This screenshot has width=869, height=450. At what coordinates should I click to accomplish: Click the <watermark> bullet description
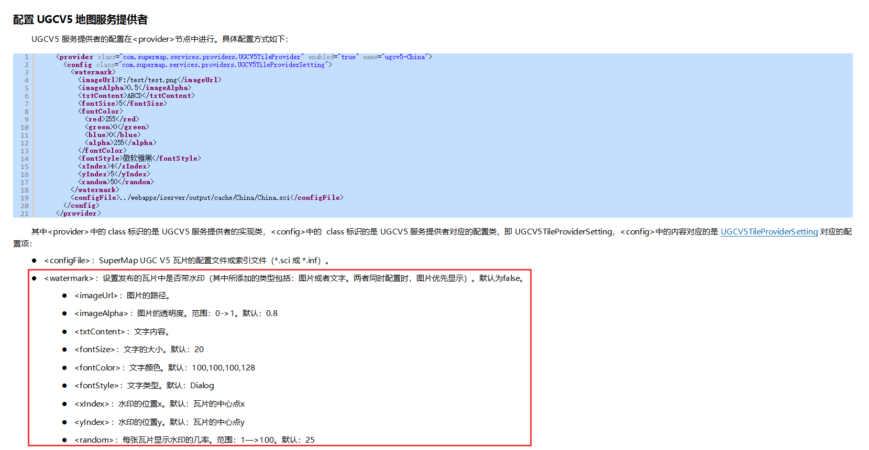(x=285, y=278)
